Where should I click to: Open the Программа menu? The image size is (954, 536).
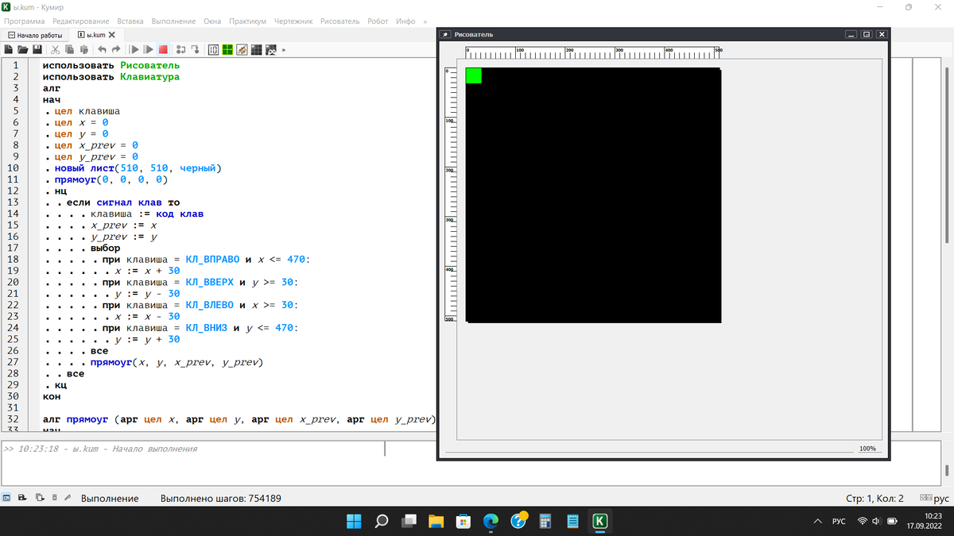point(24,21)
